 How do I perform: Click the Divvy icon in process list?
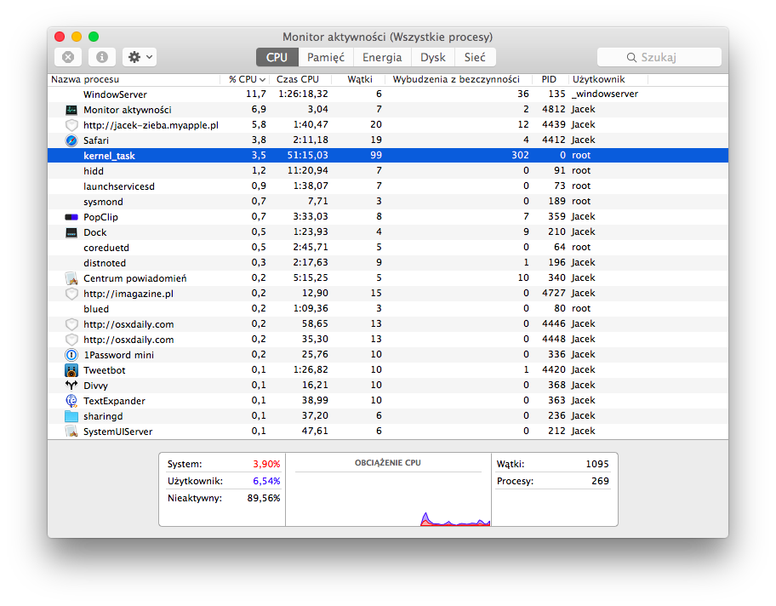tap(71, 386)
